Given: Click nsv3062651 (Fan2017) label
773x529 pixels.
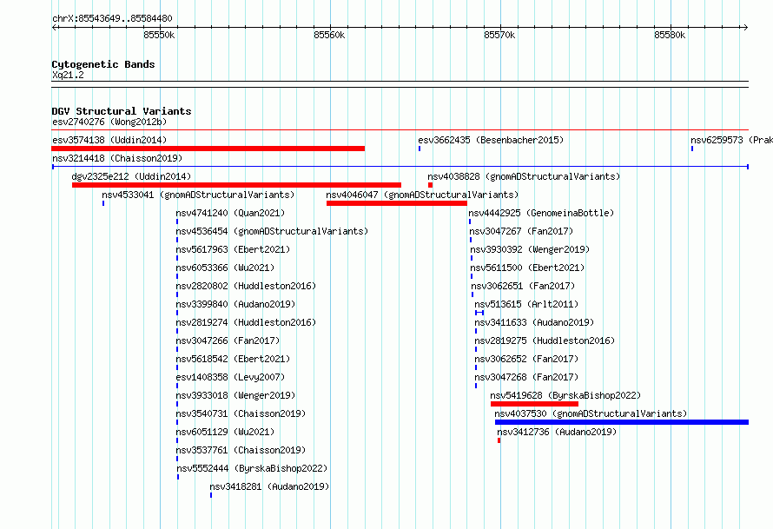Looking at the screenshot, I should (523, 286).
